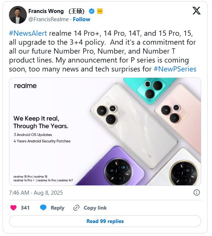
Task: Like the tweet with the heart icon
Action: pyautogui.click(x=13, y=208)
